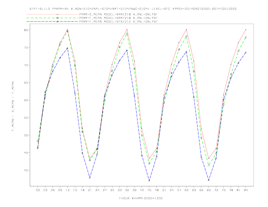Image resolution: width=268 pixels, height=207 pixels.
Task: Click x-axis forecast hour label 33
Action: [x=119, y=190]
